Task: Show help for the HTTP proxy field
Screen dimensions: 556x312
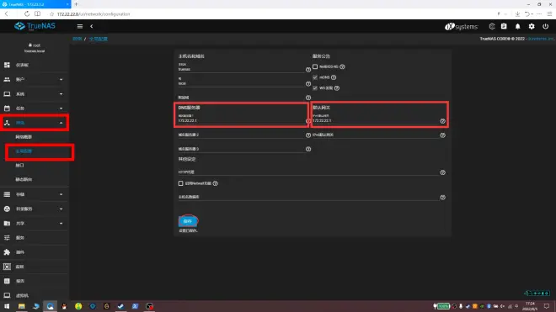Action: pos(442,172)
